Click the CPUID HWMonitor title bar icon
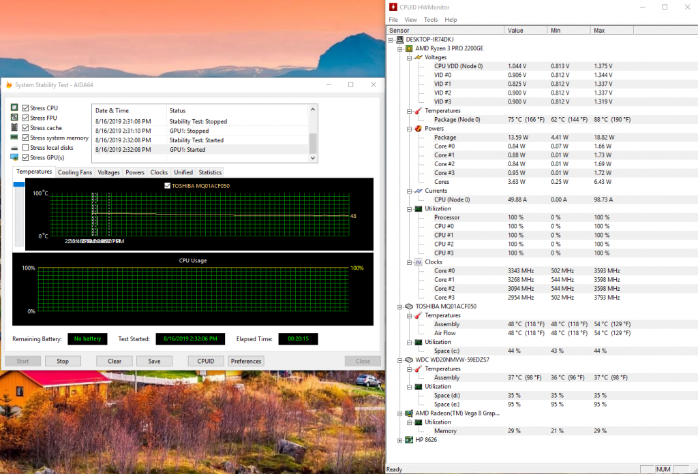This screenshot has width=698, height=474. click(x=393, y=7)
